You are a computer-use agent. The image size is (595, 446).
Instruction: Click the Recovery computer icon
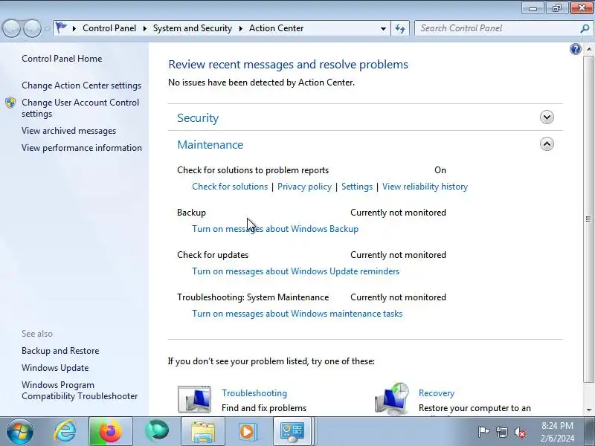click(392, 398)
